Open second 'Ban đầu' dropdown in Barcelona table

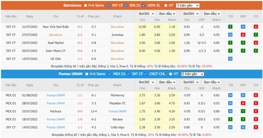tap(212, 14)
